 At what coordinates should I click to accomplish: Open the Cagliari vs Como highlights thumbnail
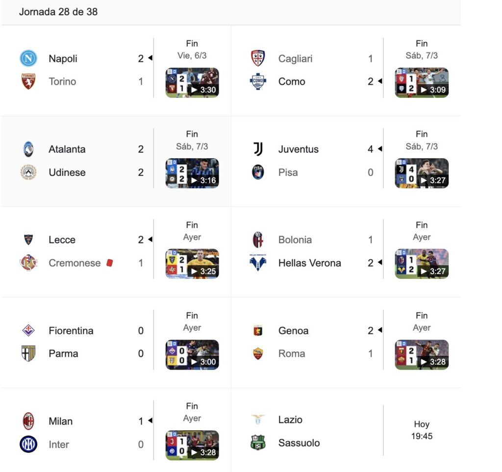click(422, 83)
